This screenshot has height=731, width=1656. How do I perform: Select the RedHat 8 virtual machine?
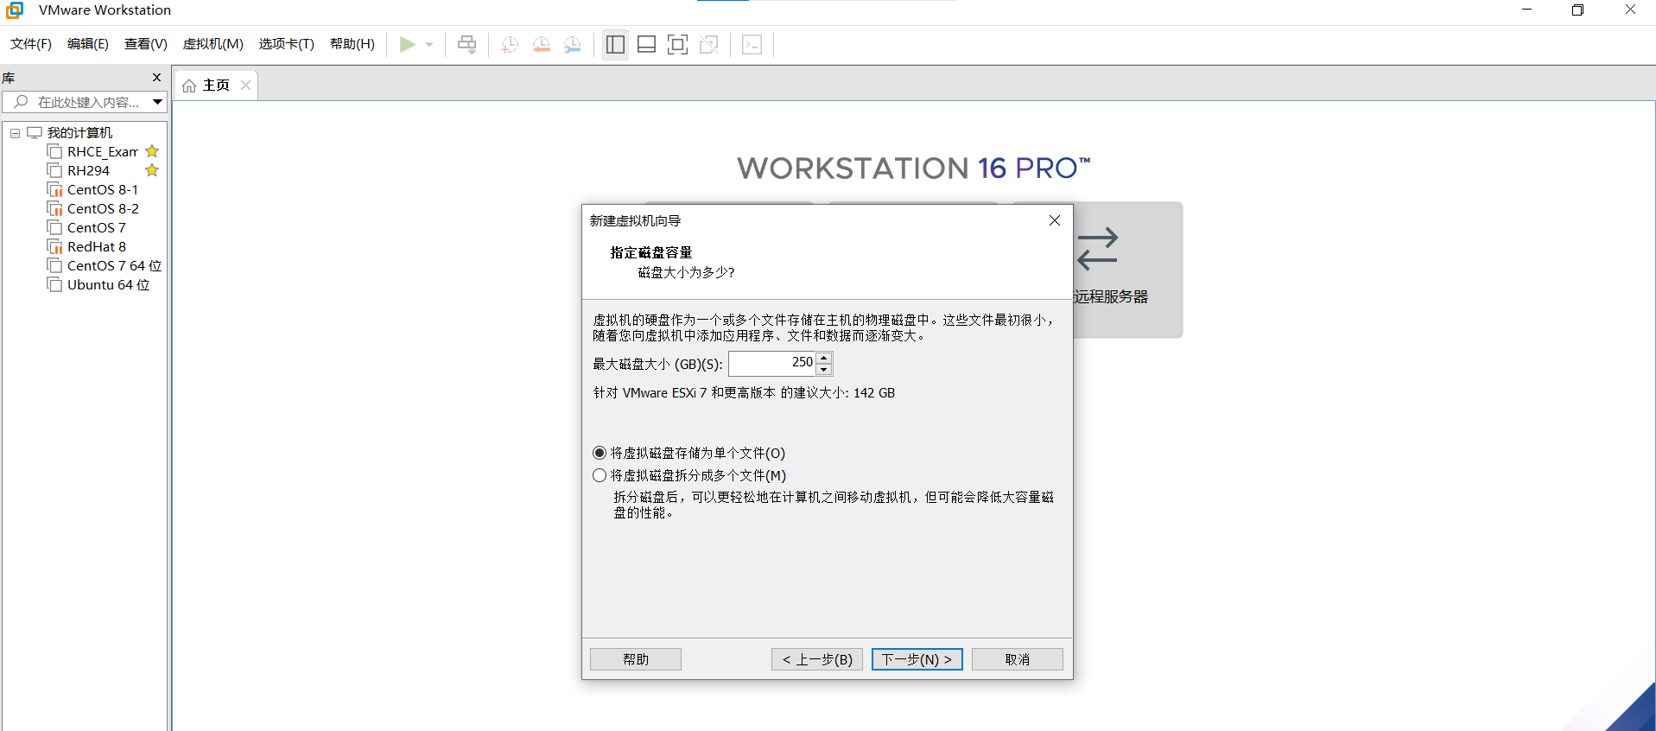[x=97, y=246]
